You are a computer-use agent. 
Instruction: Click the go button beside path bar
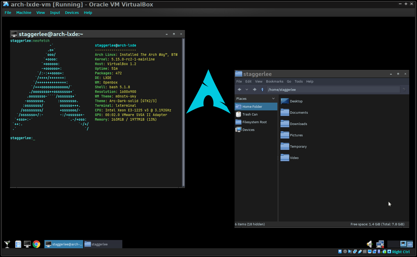pos(404,90)
